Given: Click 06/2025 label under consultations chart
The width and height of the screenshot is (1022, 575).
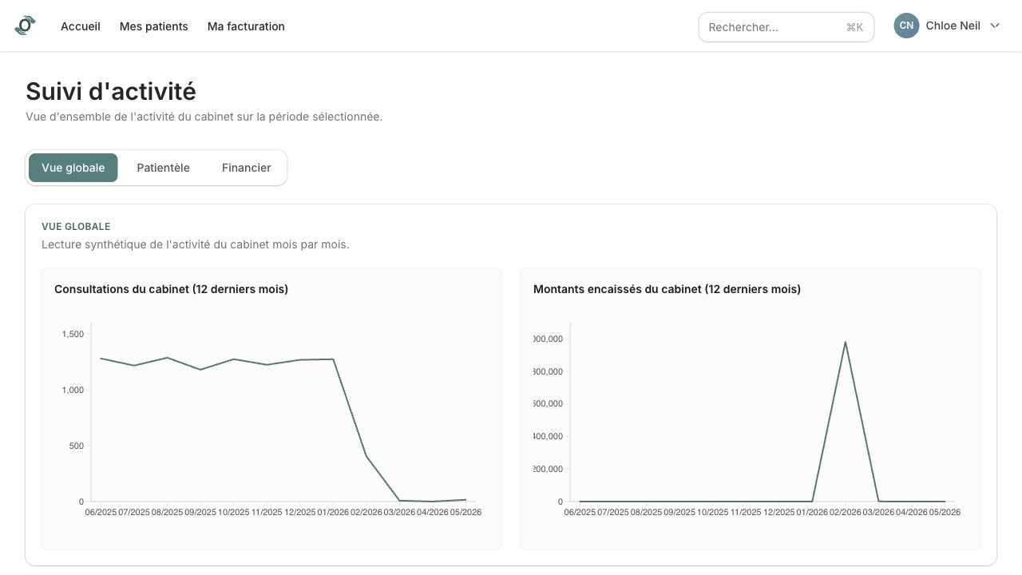Looking at the screenshot, I should (101, 512).
